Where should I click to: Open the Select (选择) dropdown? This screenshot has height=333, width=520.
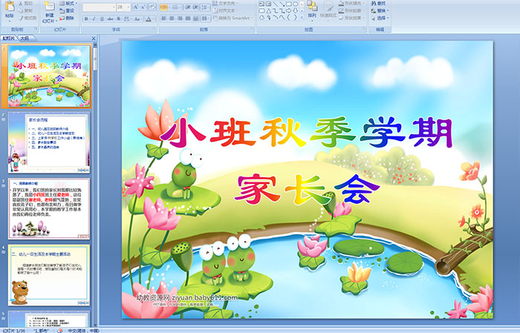pos(380,18)
